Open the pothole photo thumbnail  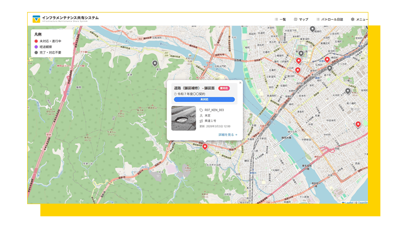[x=184, y=118]
